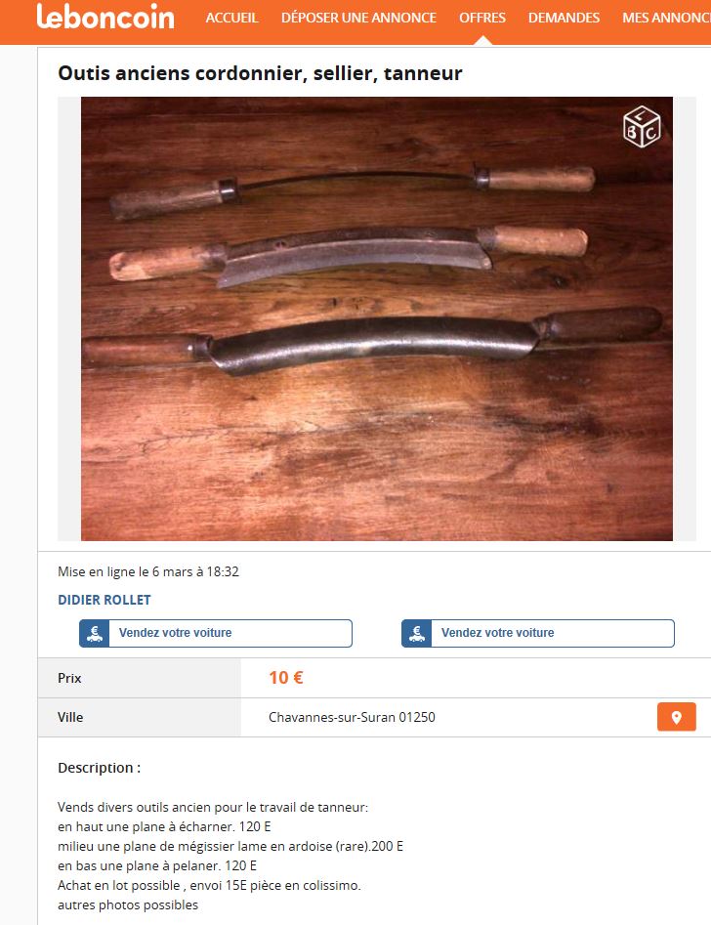The height and width of the screenshot is (925, 711).
Task: Go to the ACCUEIL menu item
Action: click(x=231, y=18)
